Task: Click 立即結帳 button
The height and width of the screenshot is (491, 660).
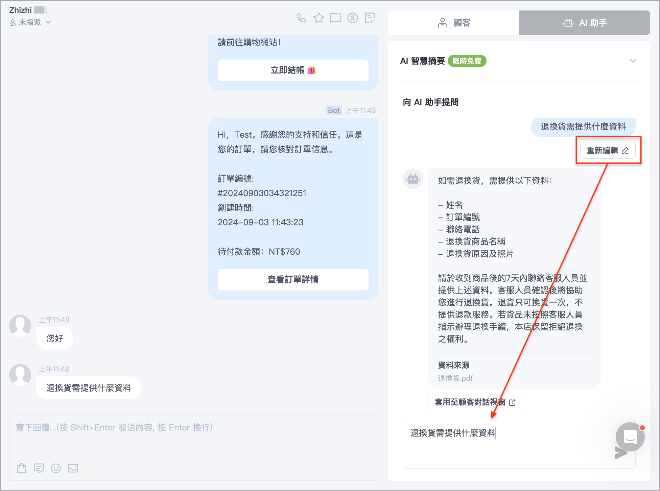Action: 293,70
